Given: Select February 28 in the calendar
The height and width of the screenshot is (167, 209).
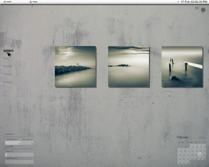Looking at the screenshot, I should click(187, 162).
